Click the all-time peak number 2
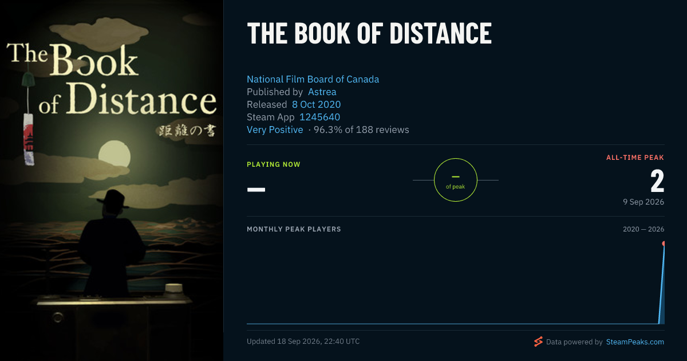The width and height of the screenshot is (687, 361). coord(657,181)
